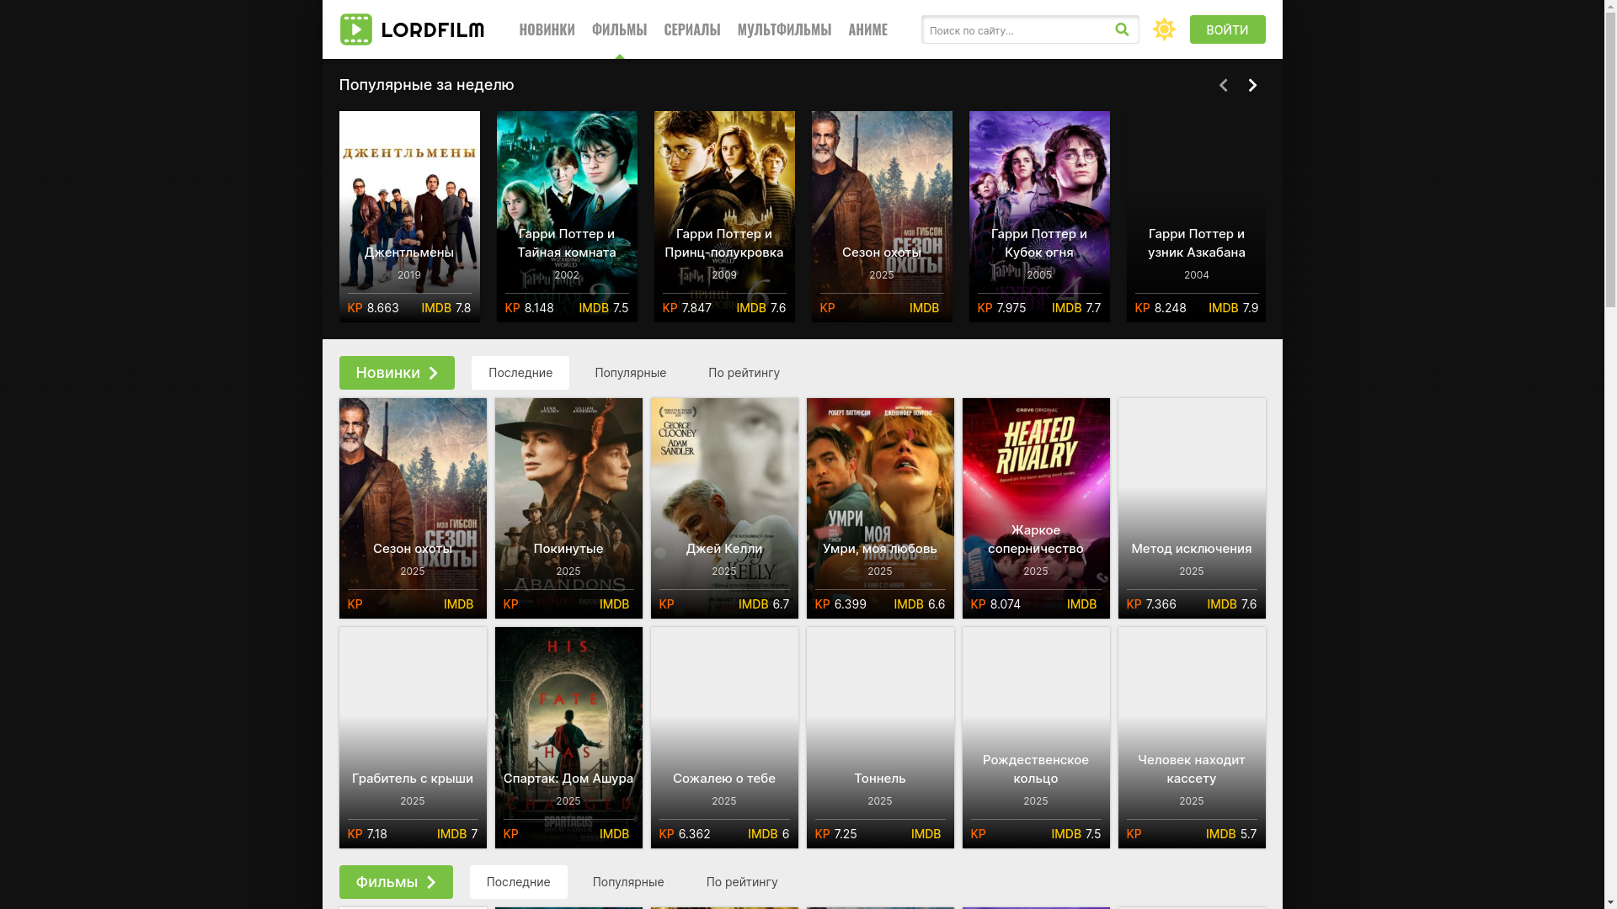Click LORDFILM site name text
This screenshot has width=1617, height=909.
pos(433,30)
